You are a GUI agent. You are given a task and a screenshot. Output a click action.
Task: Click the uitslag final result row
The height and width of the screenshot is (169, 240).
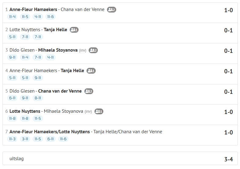(120, 159)
